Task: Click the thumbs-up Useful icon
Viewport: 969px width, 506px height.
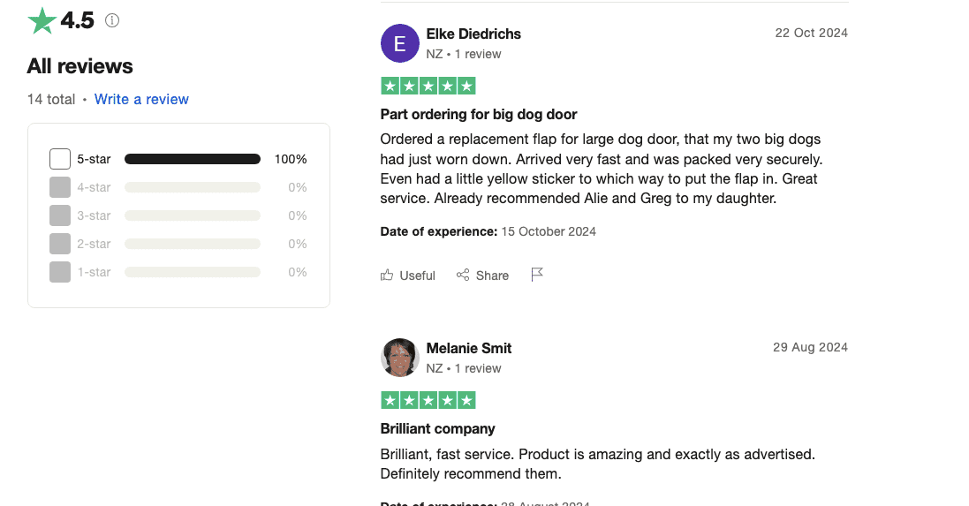Action: [387, 276]
